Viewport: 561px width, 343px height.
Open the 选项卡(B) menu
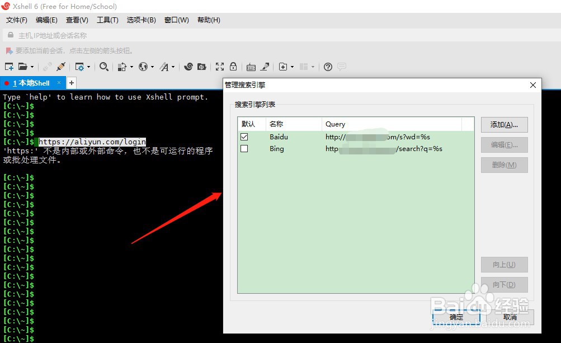click(142, 20)
